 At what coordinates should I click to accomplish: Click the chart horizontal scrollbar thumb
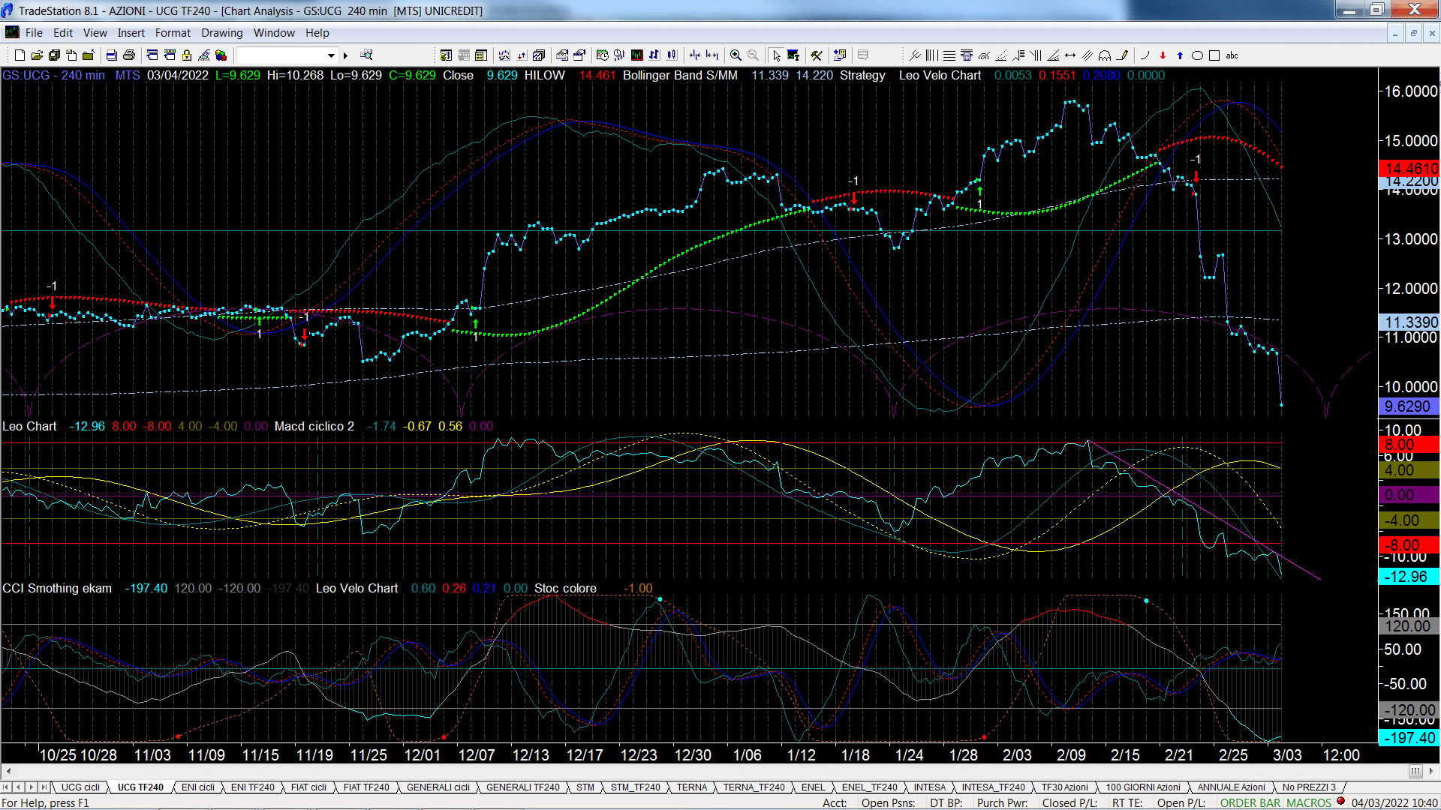pyautogui.click(x=1415, y=771)
